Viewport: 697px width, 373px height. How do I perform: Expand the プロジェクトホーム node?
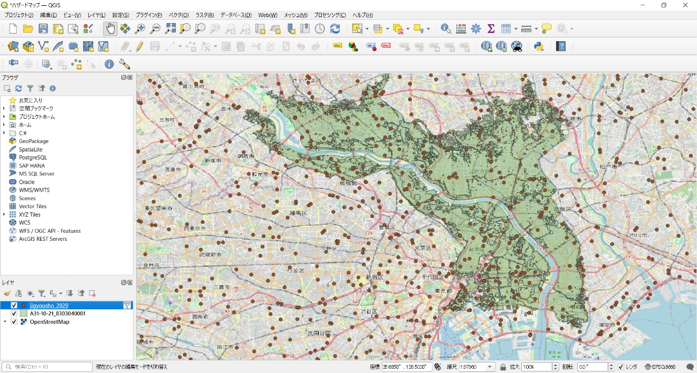click(x=4, y=117)
